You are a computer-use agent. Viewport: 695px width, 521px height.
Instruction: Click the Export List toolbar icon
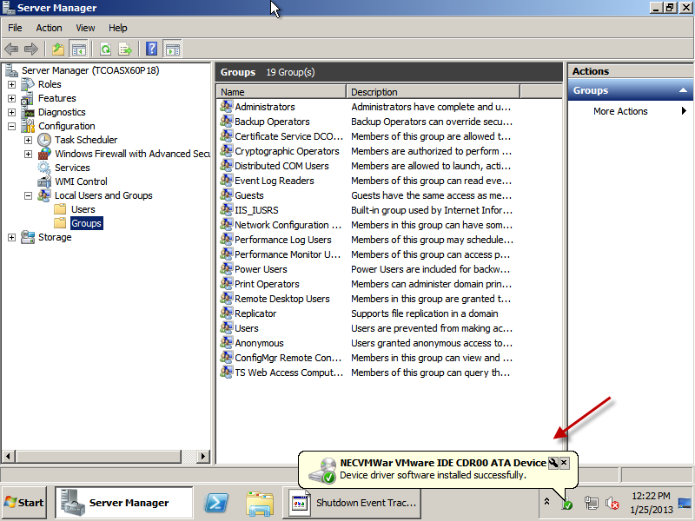[125, 49]
